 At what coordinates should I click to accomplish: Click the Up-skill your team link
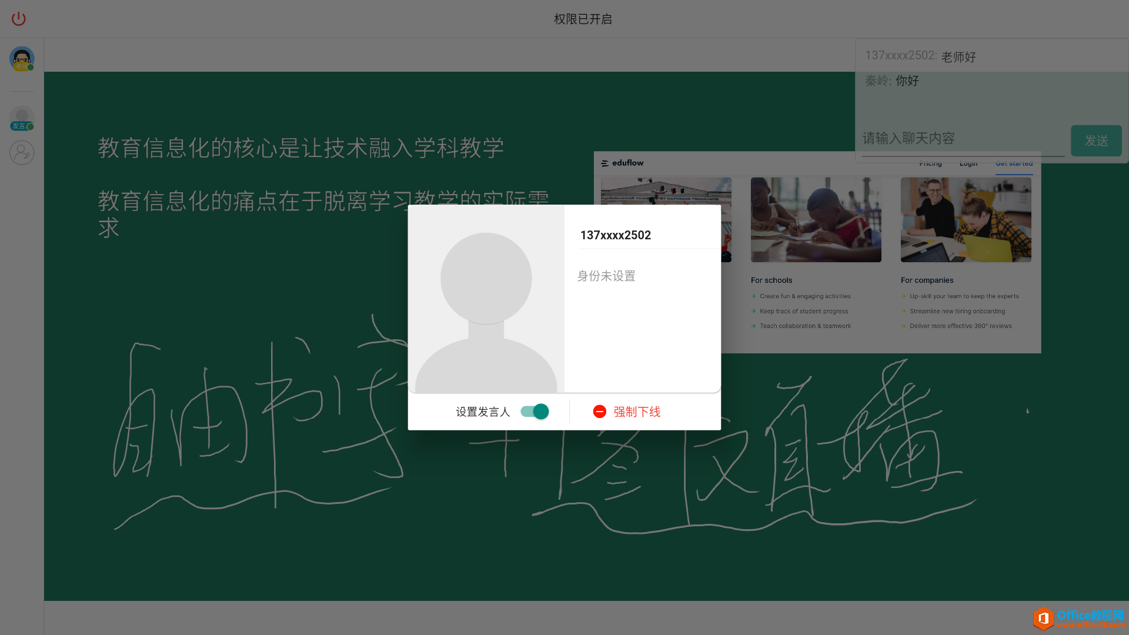point(964,295)
